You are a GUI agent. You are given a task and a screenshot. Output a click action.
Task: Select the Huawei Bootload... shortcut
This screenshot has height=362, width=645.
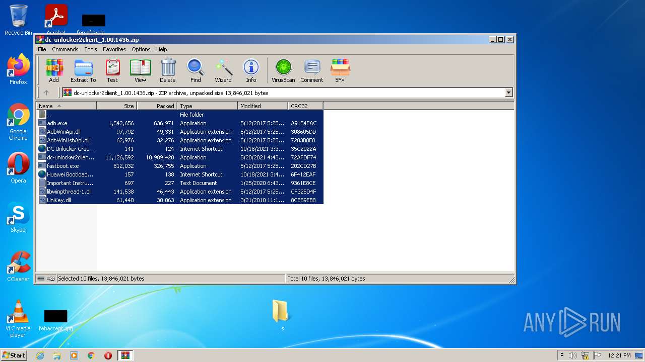[180, 174]
